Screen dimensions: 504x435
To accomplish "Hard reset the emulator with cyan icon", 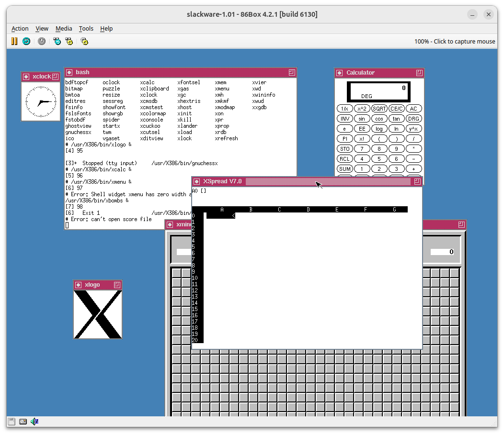I will [26, 41].
